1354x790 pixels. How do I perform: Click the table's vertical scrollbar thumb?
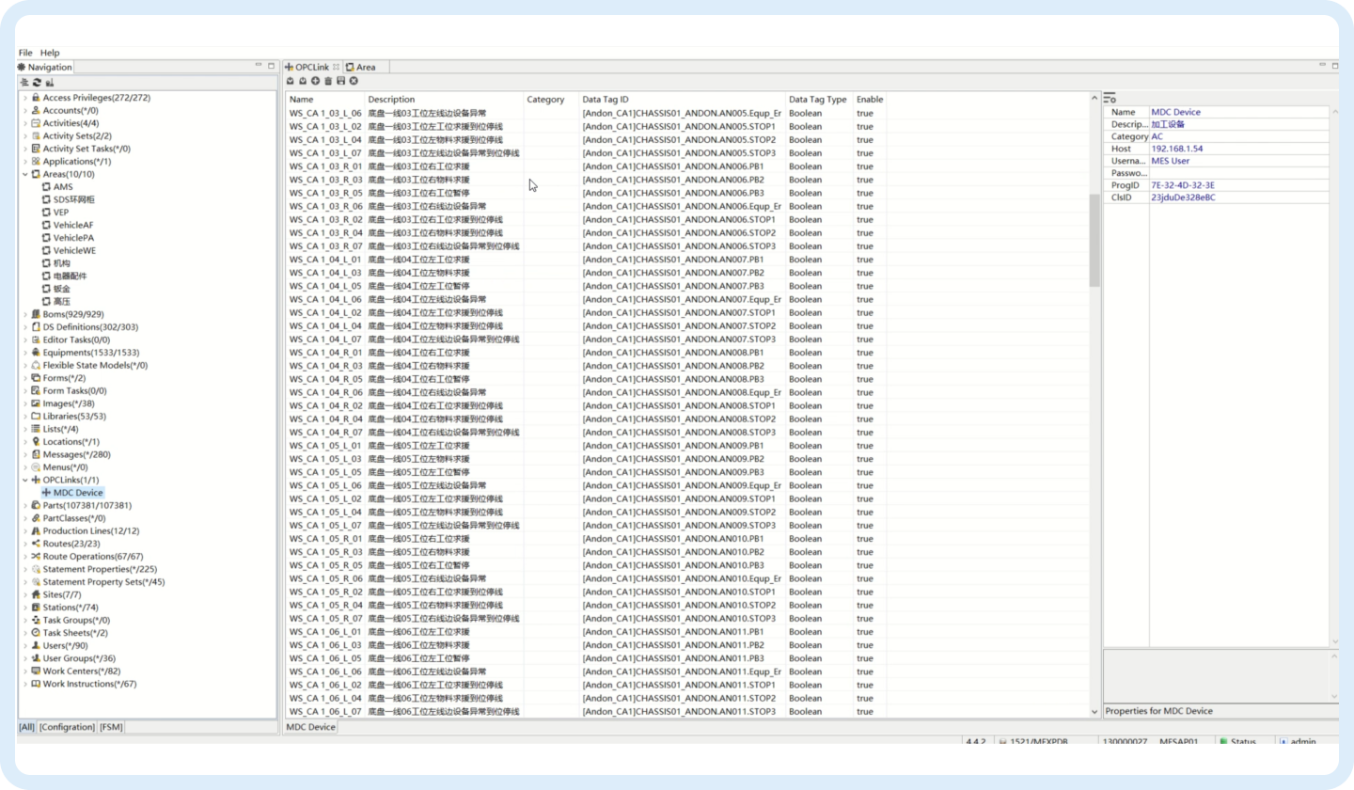[1094, 240]
